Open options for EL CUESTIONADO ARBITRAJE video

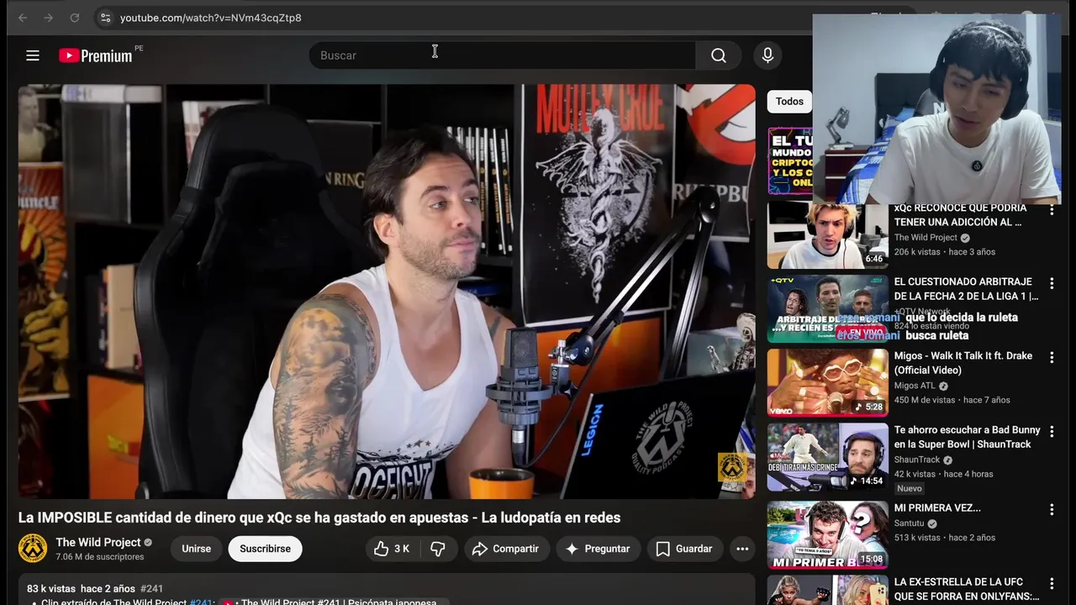[1051, 284]
